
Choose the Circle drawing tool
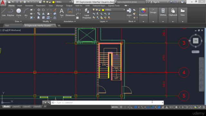[x=19, y=12]
